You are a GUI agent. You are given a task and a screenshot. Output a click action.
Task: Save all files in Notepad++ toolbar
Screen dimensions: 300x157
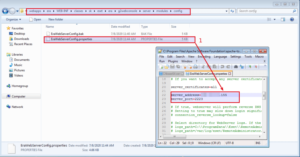coord(178,67)
